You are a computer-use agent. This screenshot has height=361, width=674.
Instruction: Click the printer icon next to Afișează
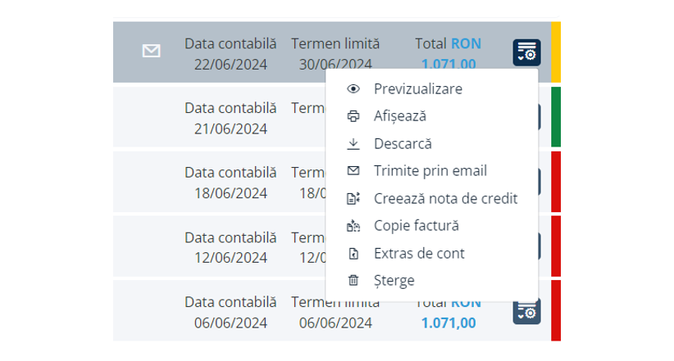tap(353, 116)
